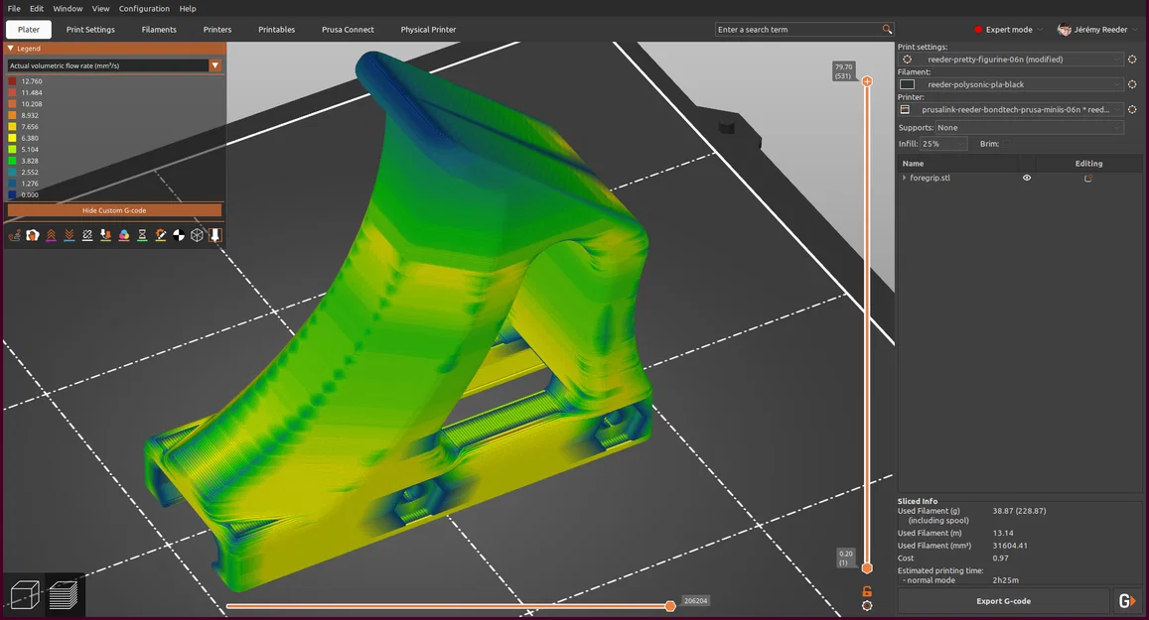Open the Prusa Connect tab
Image resolution: width=1149 pixels, height=620 pixels.
pos(348,30)
